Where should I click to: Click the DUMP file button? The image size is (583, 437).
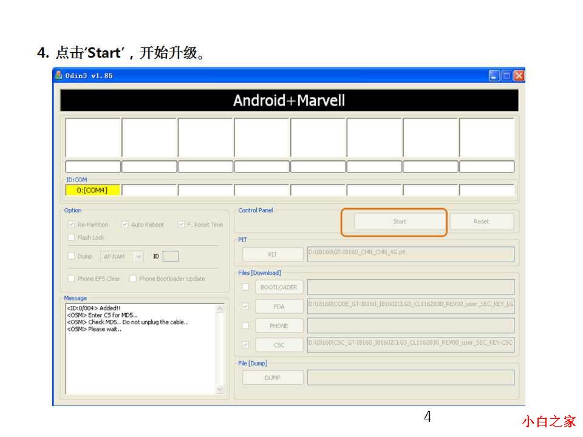coord(273,378)
